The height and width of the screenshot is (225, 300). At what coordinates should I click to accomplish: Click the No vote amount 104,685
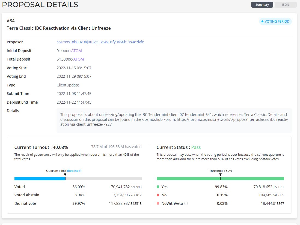click(271, 195)
